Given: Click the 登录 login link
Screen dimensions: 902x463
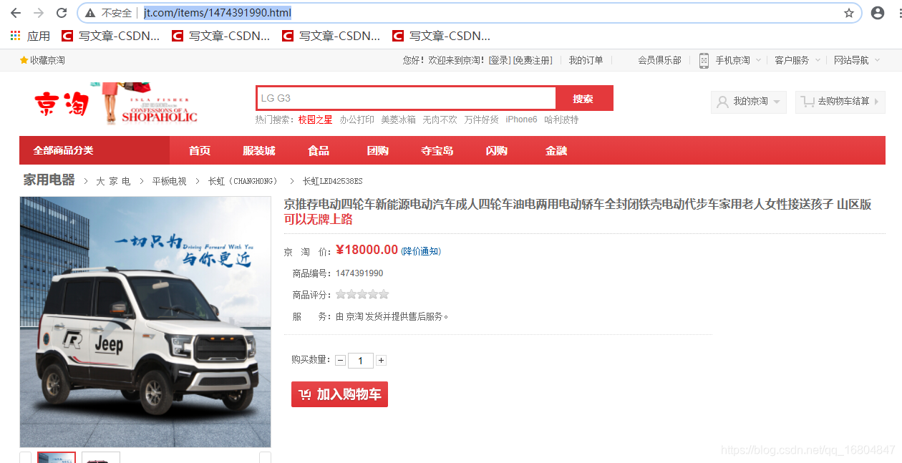Looking at the screenshot, I should click(499, 60).
